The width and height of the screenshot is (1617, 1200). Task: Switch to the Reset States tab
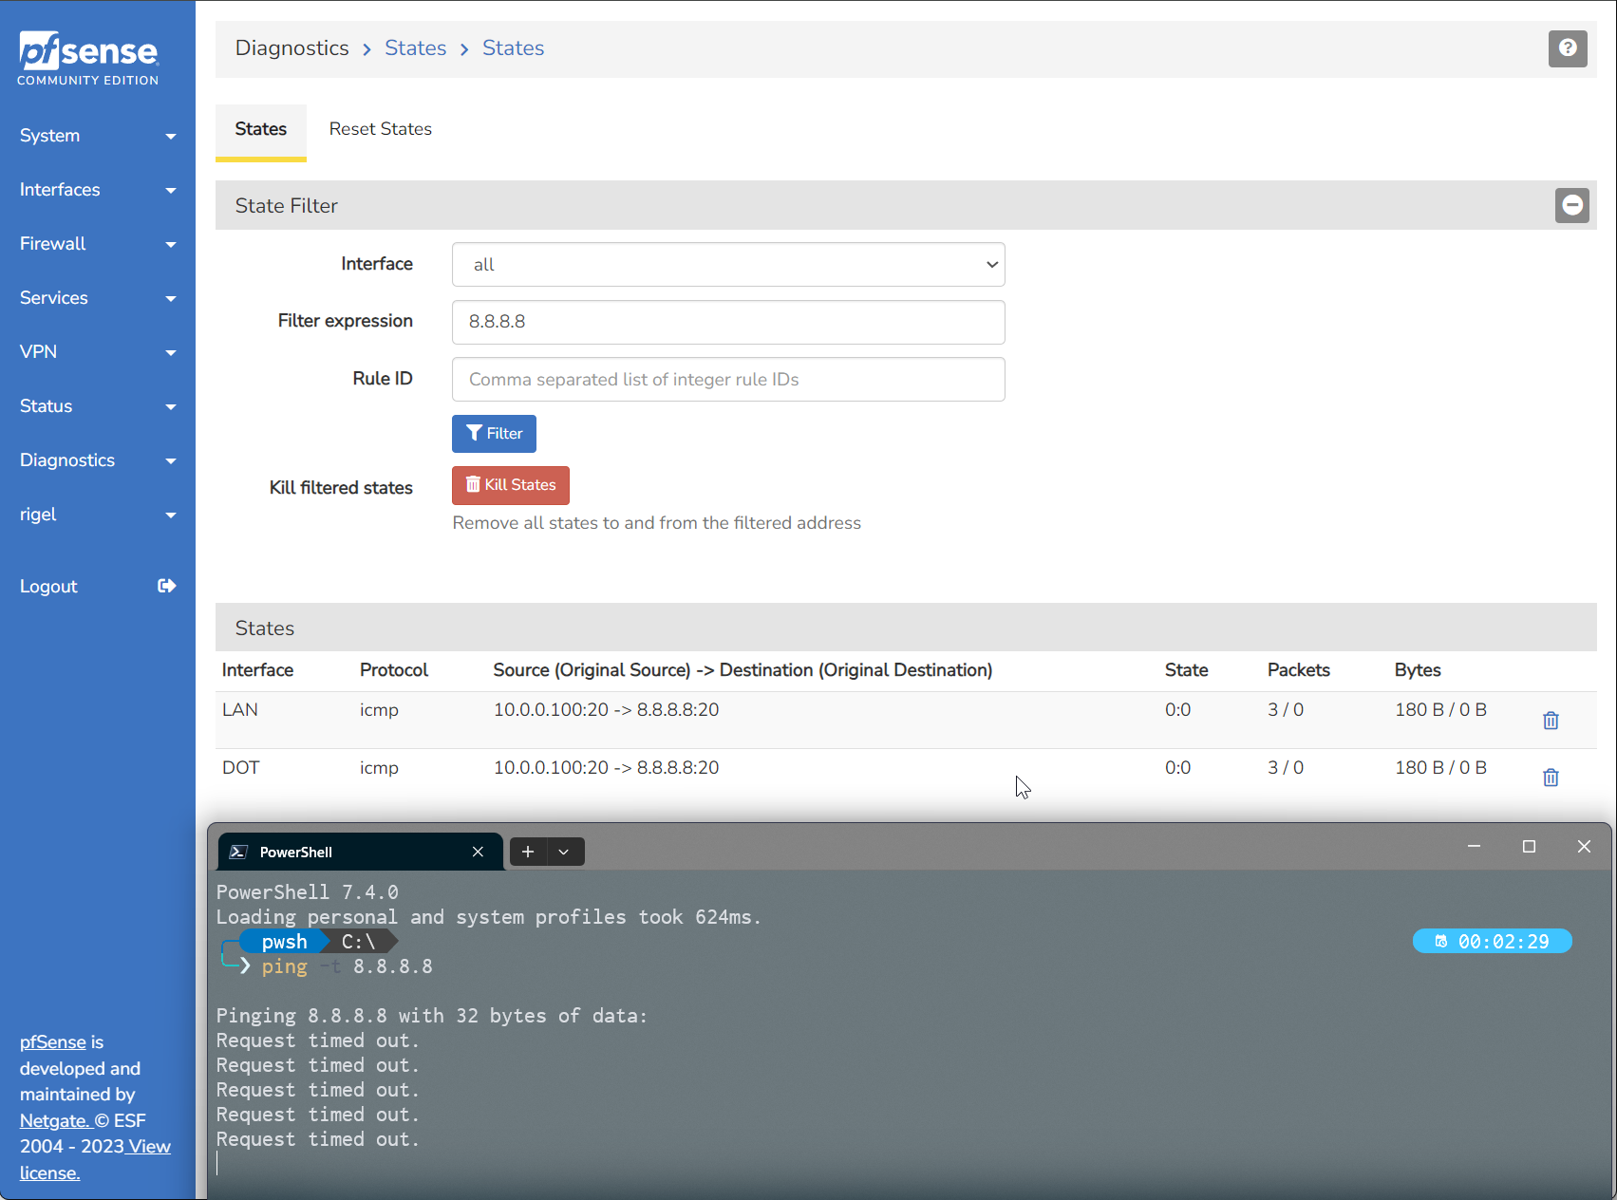point(381,129)
